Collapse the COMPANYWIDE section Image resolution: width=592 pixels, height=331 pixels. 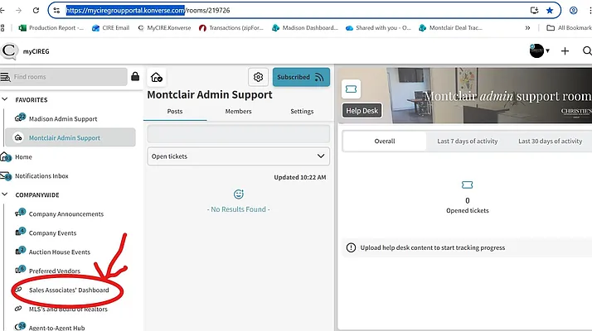[7, 195]
